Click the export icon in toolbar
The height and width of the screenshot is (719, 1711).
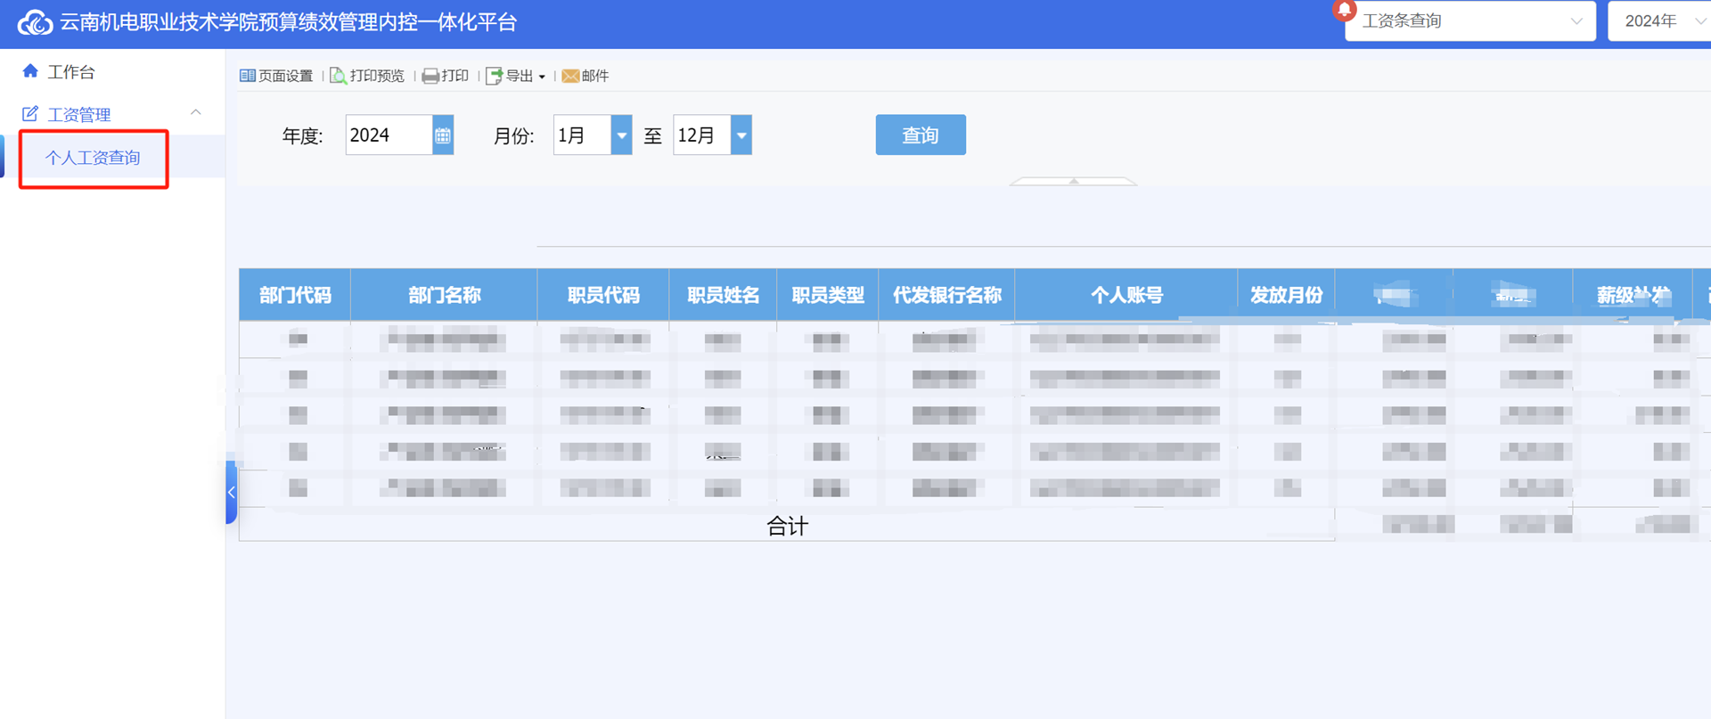coord(494,76)
